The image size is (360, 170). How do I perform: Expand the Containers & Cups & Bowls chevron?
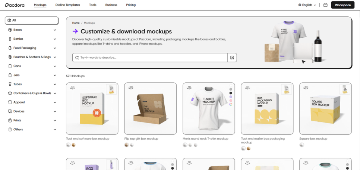[x=55, y=93]
